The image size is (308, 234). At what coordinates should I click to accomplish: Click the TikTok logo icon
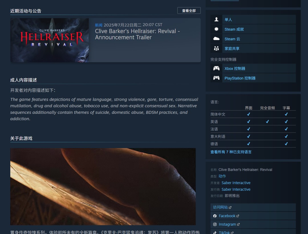[215, 233]
